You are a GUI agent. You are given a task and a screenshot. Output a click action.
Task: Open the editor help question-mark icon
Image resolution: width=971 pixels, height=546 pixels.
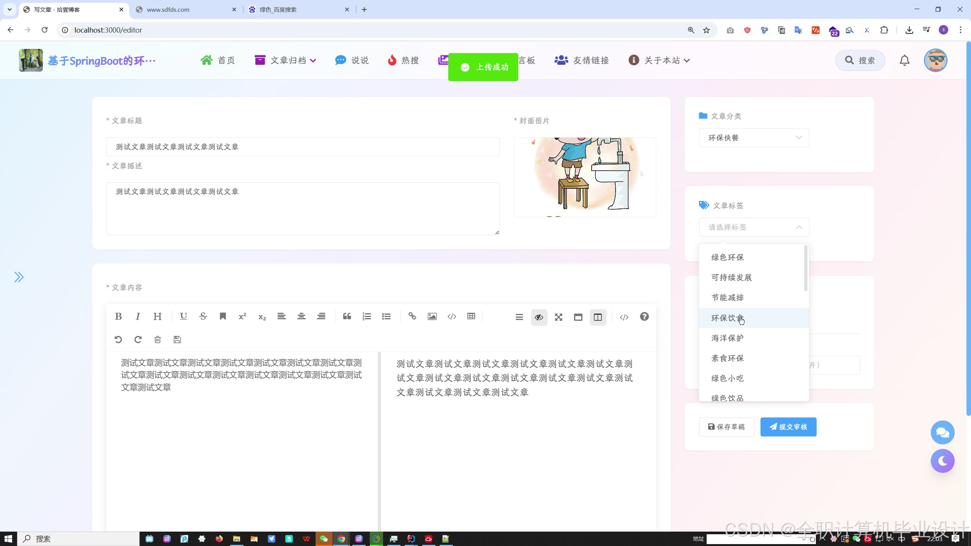(x=644, y=317)
